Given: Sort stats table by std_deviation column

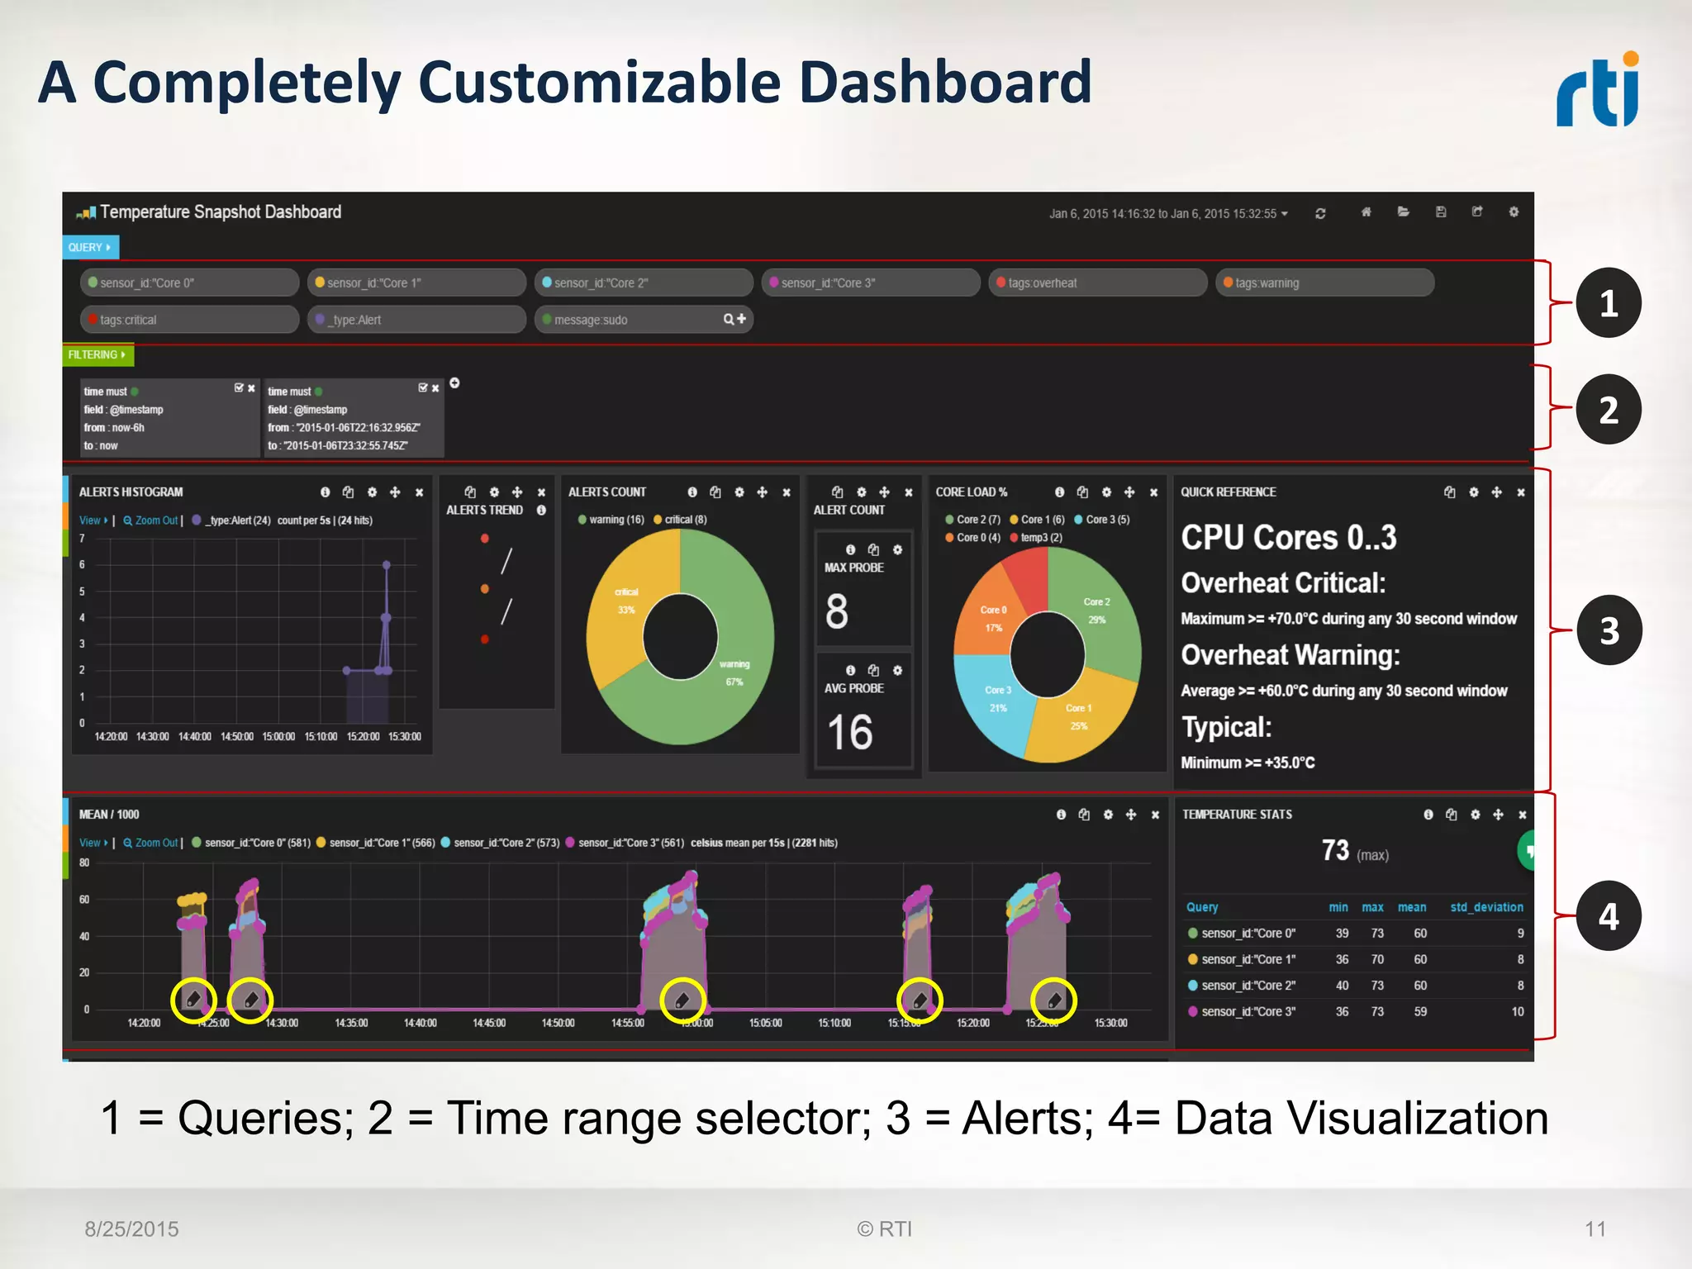Looking at the screenshot, I should [1486, 907].
